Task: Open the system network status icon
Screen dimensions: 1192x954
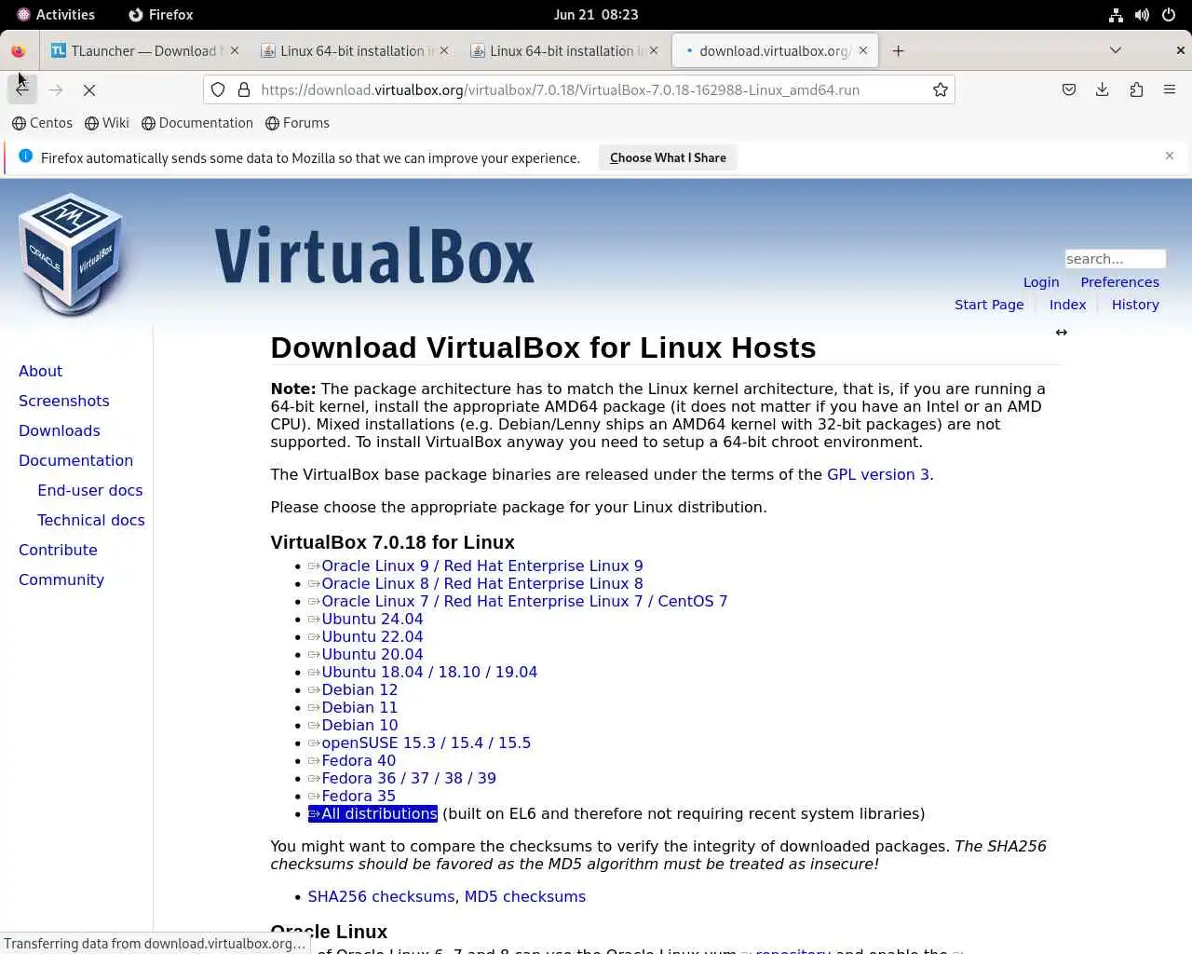Action: 1116,15
